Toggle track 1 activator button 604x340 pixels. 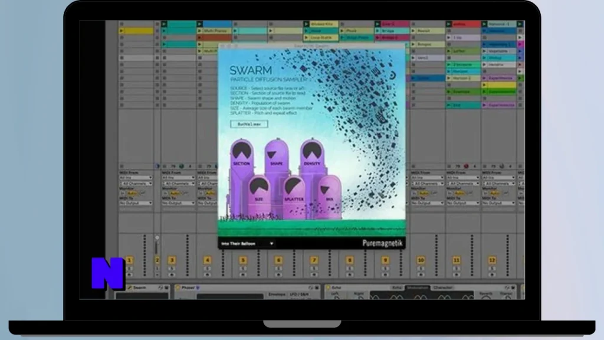tap(129, 260)
